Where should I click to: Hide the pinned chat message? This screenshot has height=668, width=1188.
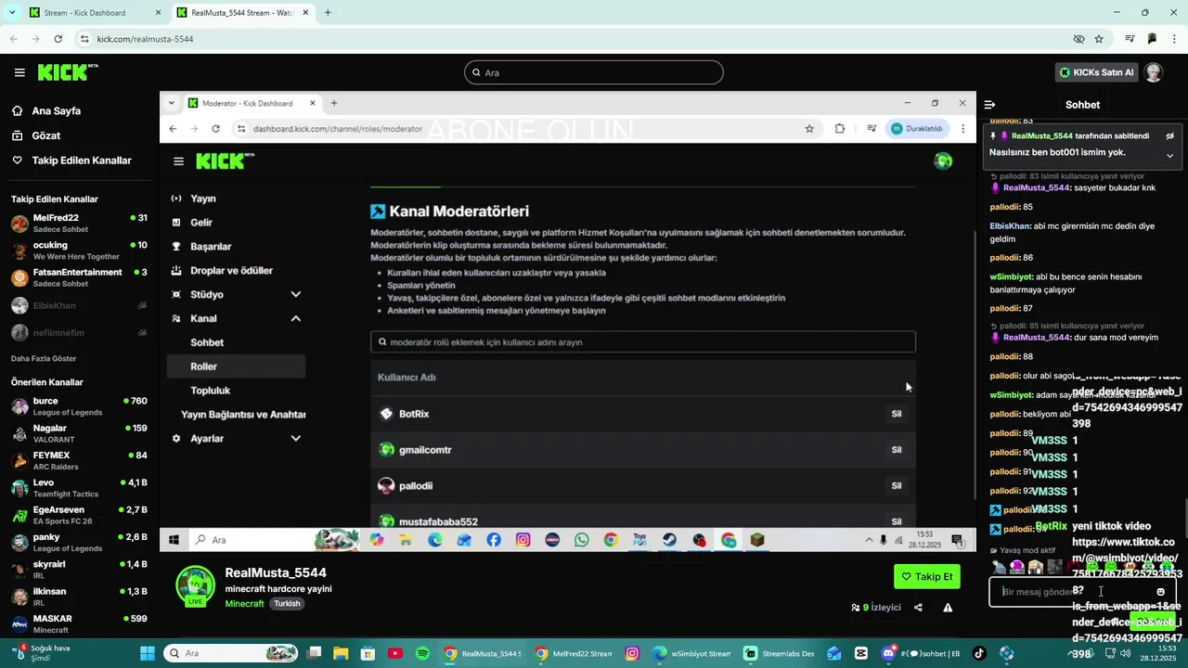[1169, 135]
